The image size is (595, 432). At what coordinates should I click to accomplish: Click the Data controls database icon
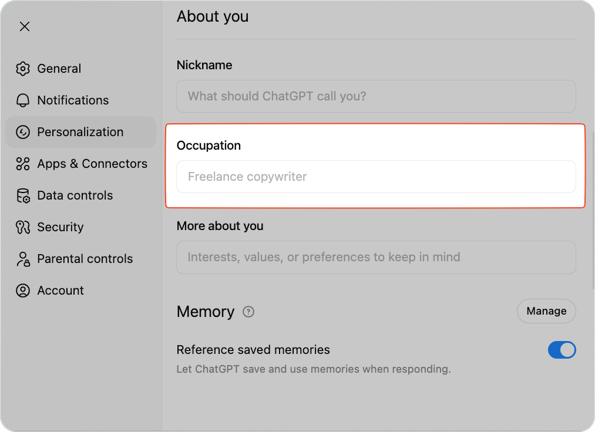(x=23, y=195)
